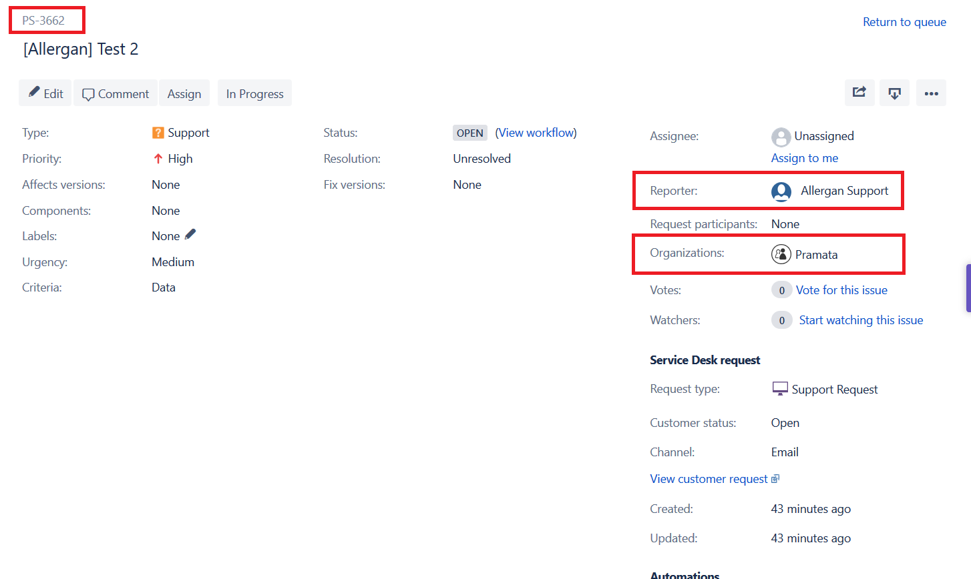Viewport: 971px width, 579px height.
Task: Click the Assign to me link
Action: tap(805, 158)
